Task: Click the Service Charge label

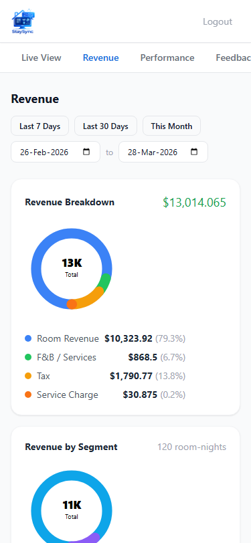Action: 68,395
